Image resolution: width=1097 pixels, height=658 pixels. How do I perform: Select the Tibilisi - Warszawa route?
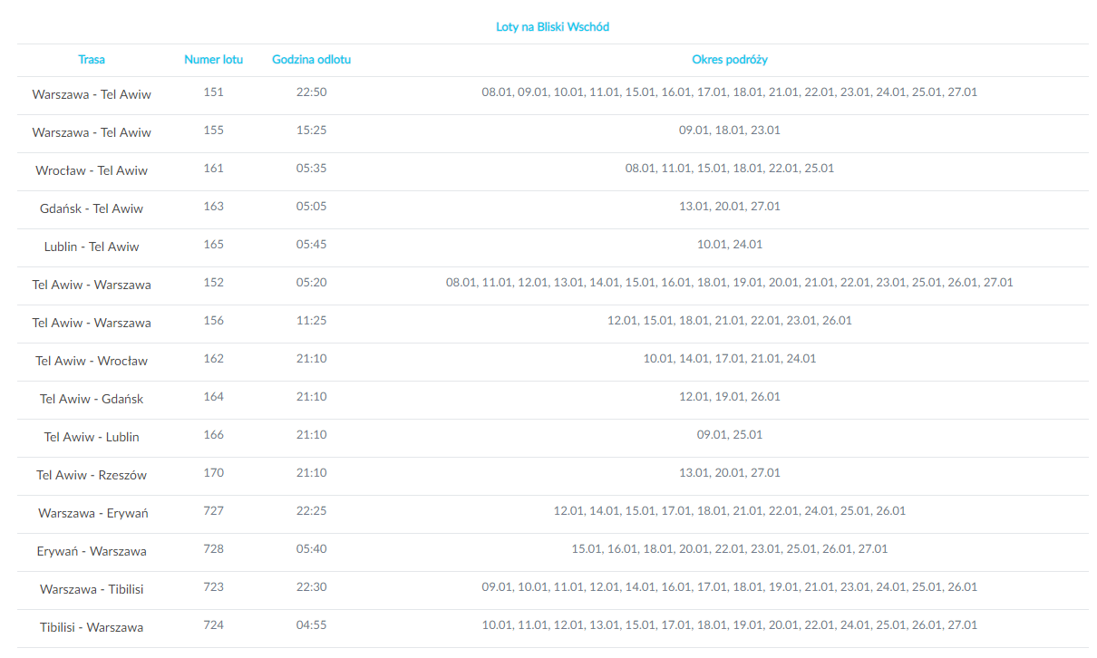[92, 627]
